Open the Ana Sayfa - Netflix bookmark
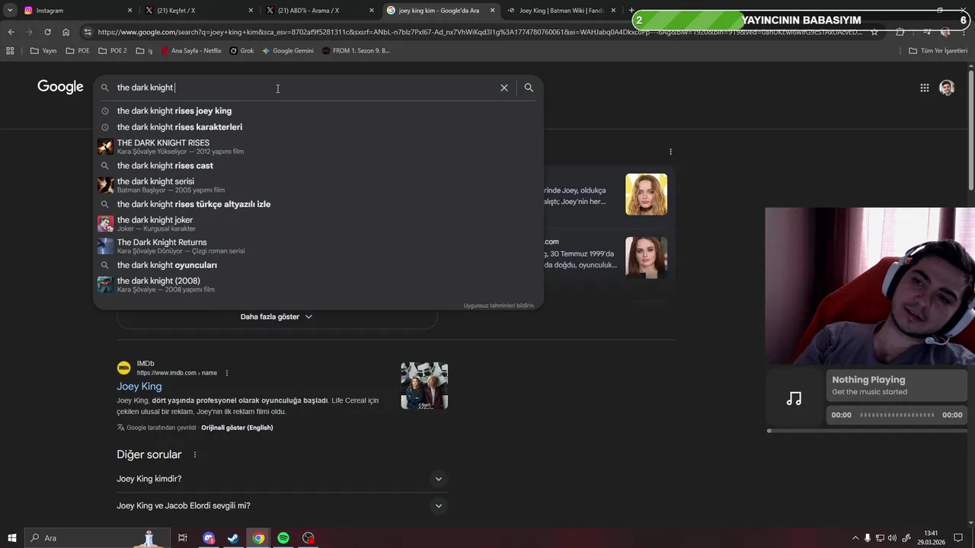 point(190,50)
